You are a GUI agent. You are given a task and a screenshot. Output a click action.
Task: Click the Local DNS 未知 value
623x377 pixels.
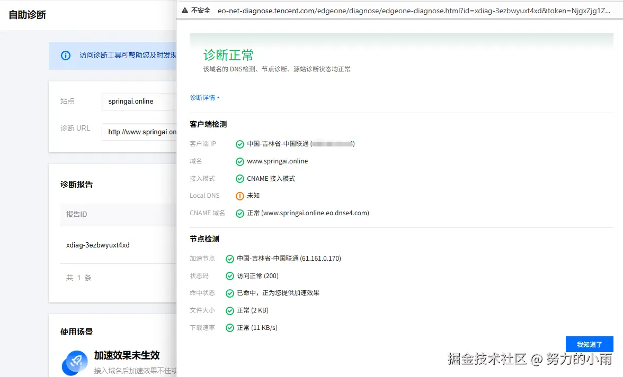point(253,196)
